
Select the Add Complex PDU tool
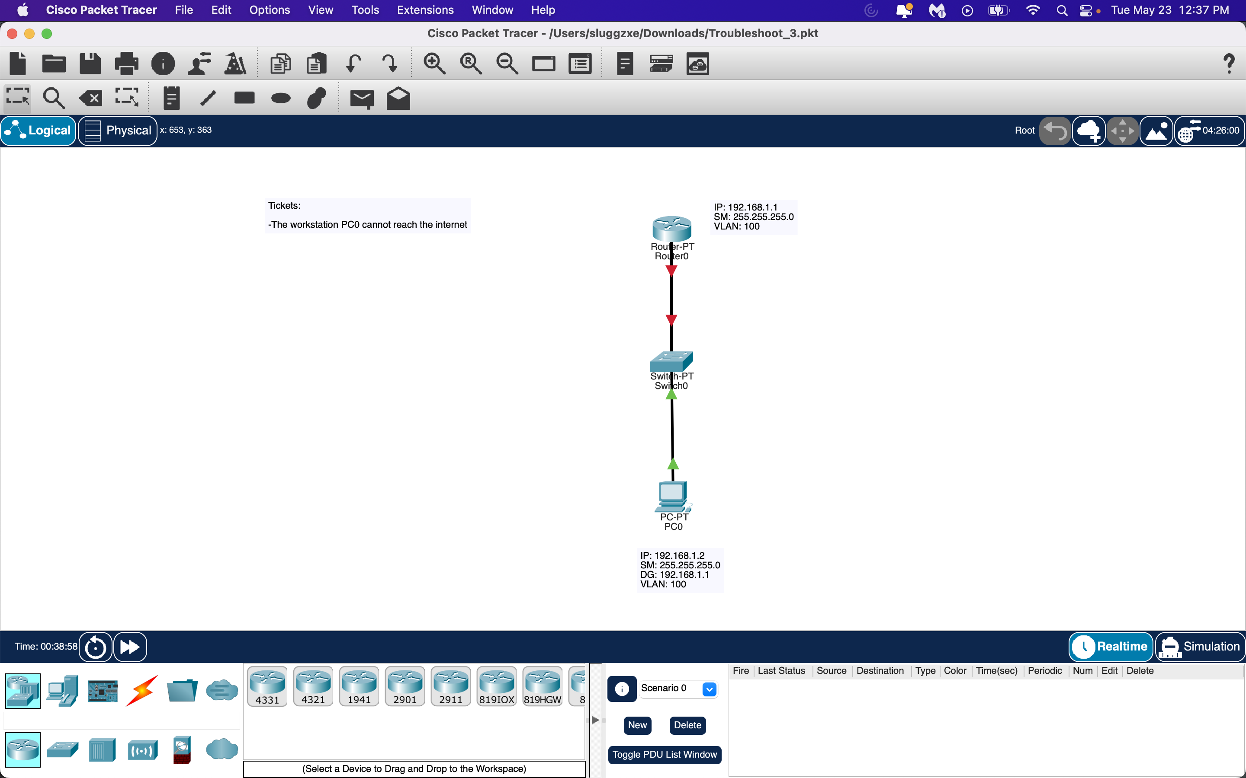(x=398, y=98)
